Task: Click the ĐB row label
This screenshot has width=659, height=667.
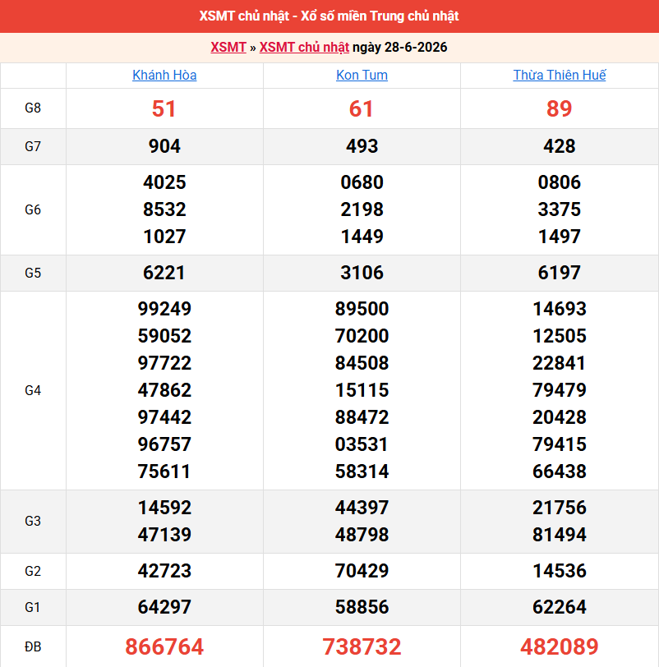Action: [x=33, y=647]
